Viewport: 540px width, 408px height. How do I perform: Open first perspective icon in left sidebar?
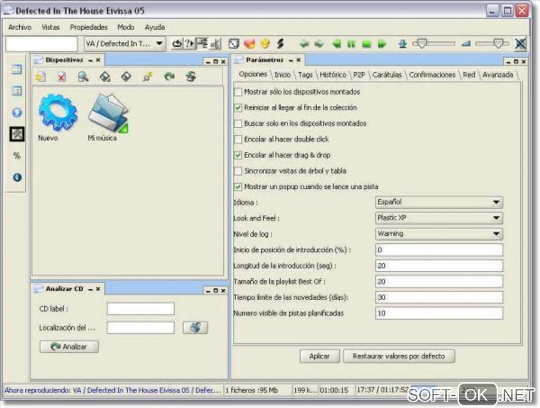[x=16, y=69]
